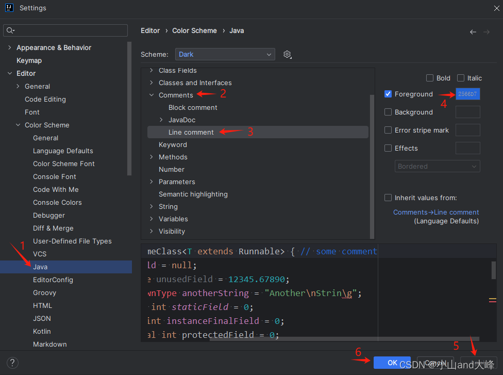Click the scheme settings gear icon
Image resolution: width=503 pixels, height=375 pixels.
tap(287, 54)
